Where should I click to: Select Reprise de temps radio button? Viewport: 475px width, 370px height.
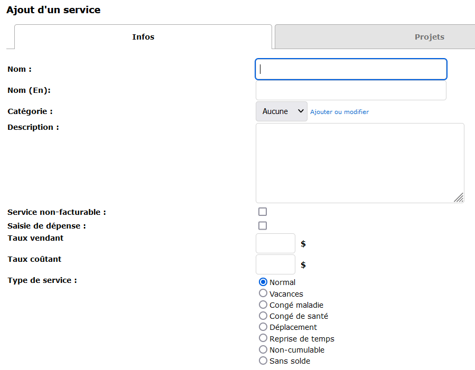263,338
